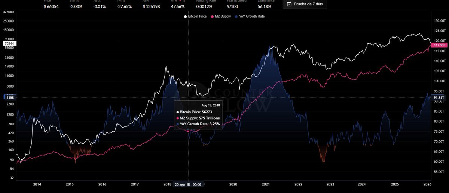Toggle the Bitcoin Price legend series

[195, 16]
